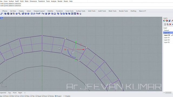
Task: Switch to the Right viewport tab
Action: coord(20,93)
